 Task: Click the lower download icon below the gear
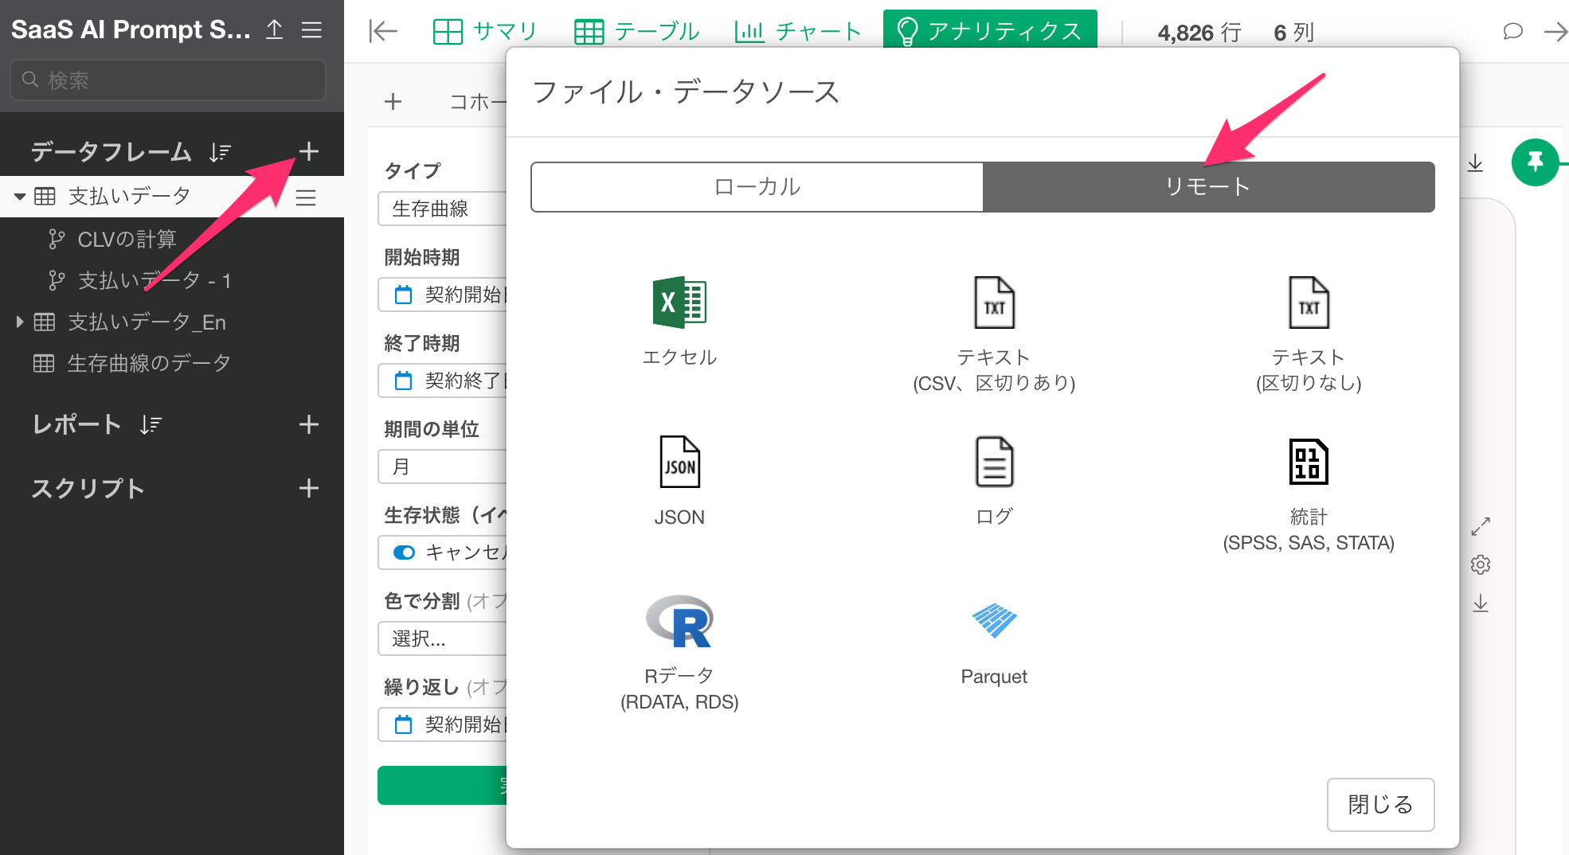point(1481,603)
